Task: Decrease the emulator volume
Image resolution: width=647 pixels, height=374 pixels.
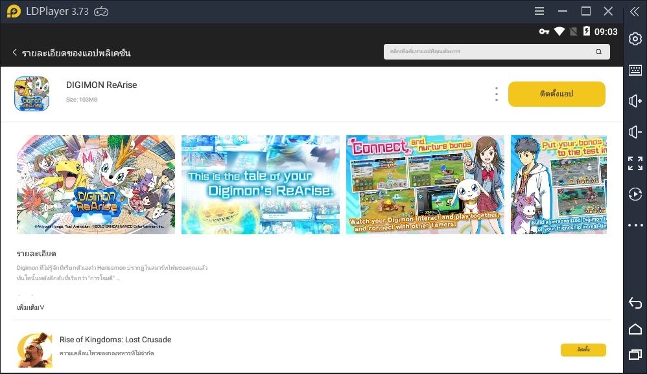Action: pyautogui.click(x=635, y=132)
